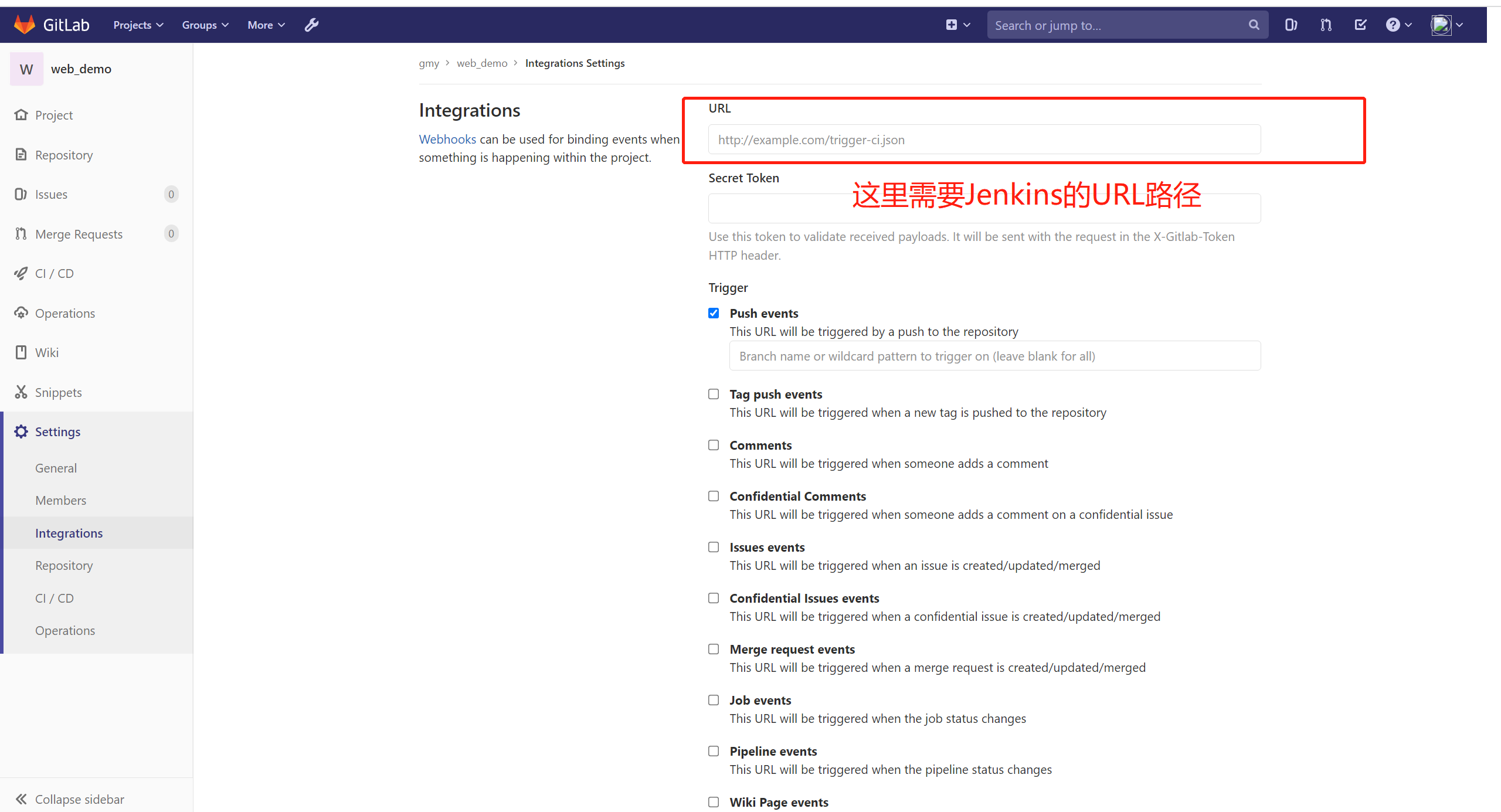Open the issues icon in top bar

click(x=1291, y=25)
